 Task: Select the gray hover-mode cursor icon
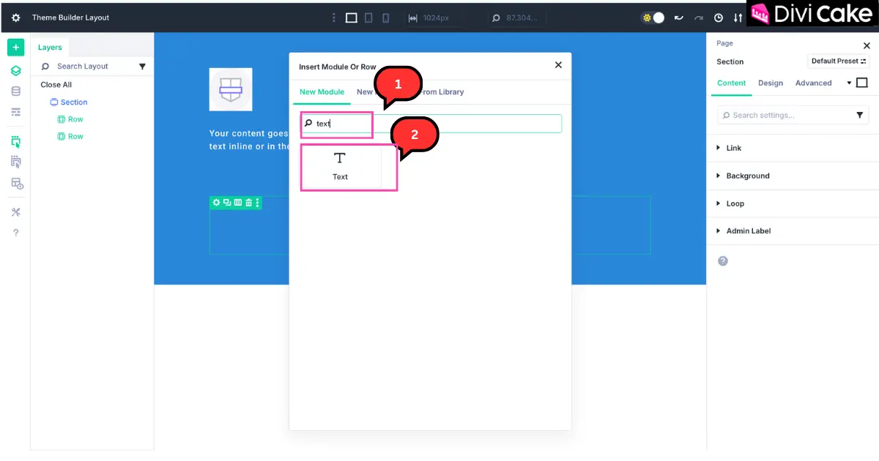tap(16, 162)
